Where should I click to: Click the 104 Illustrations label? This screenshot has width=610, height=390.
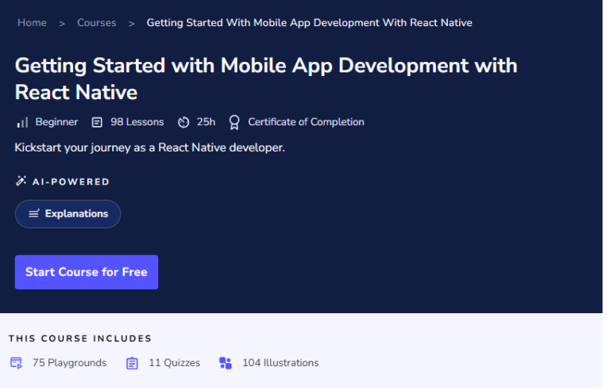[x=280, y=363]
